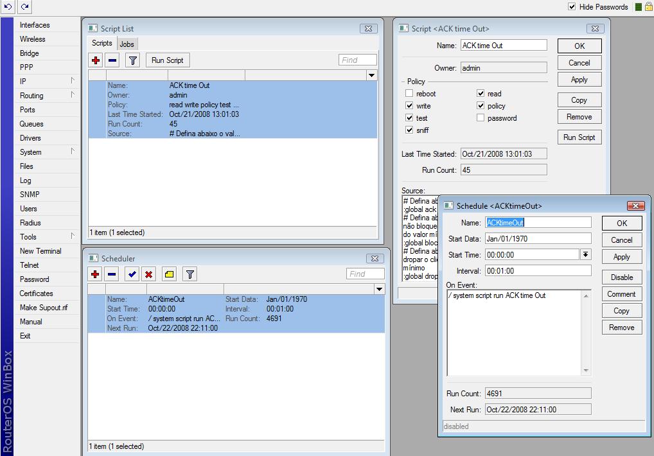Remove script using minus icon in Script List
Viewport: 654px width, 456px height.
tap(112, 60)
